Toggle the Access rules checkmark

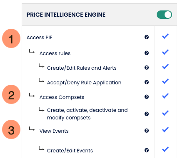[165, 52]
